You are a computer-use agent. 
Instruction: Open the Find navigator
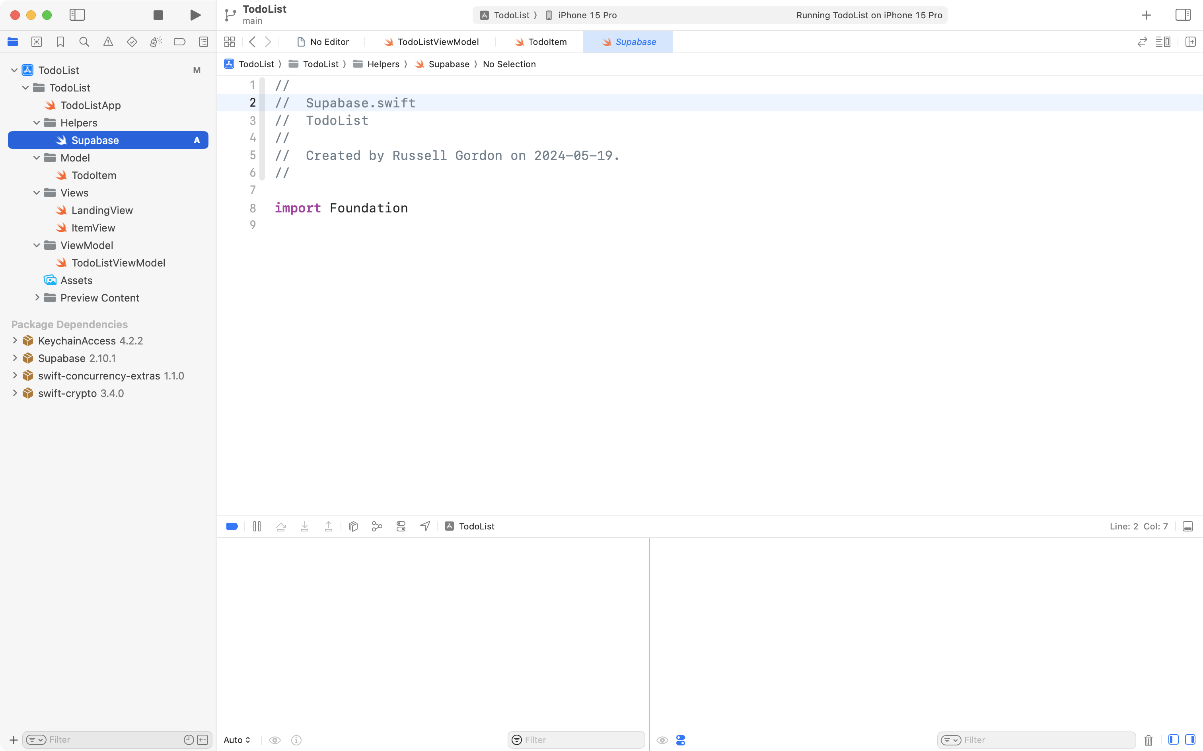tap(84, 42)
